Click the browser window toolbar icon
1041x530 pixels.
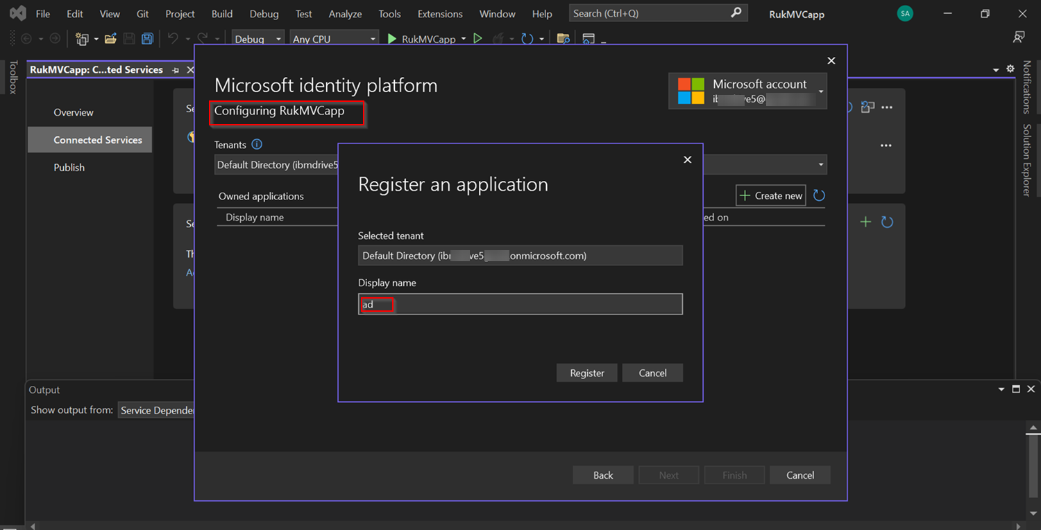coord(589,39)
